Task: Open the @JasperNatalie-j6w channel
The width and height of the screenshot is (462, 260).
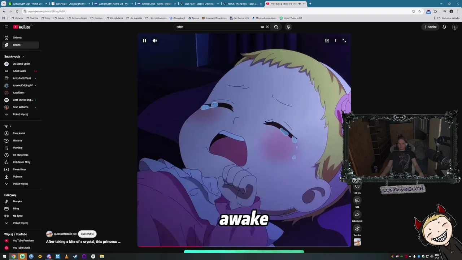Action: 65,234
